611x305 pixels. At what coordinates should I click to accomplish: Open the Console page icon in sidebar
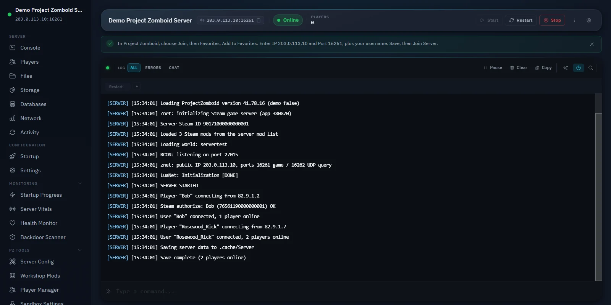(13, 48)
